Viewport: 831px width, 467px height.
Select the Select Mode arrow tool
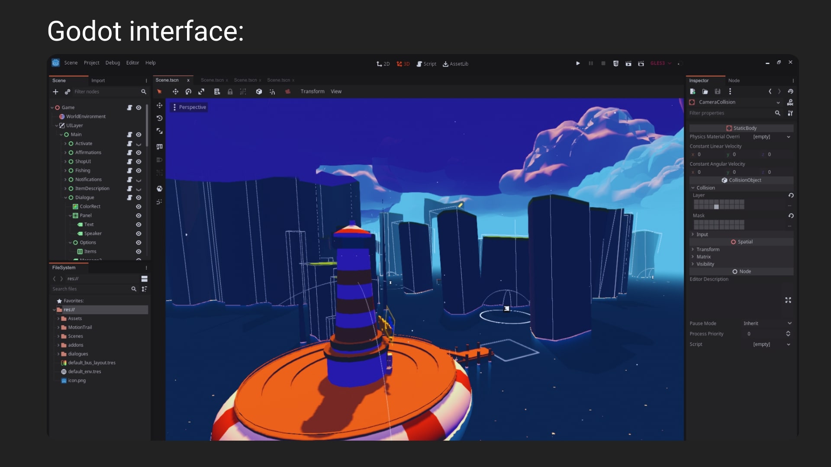pos(159,92)
